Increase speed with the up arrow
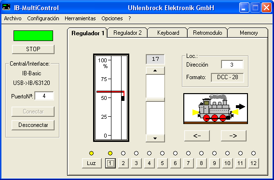274x180 pixels. [x=155, y=70]
